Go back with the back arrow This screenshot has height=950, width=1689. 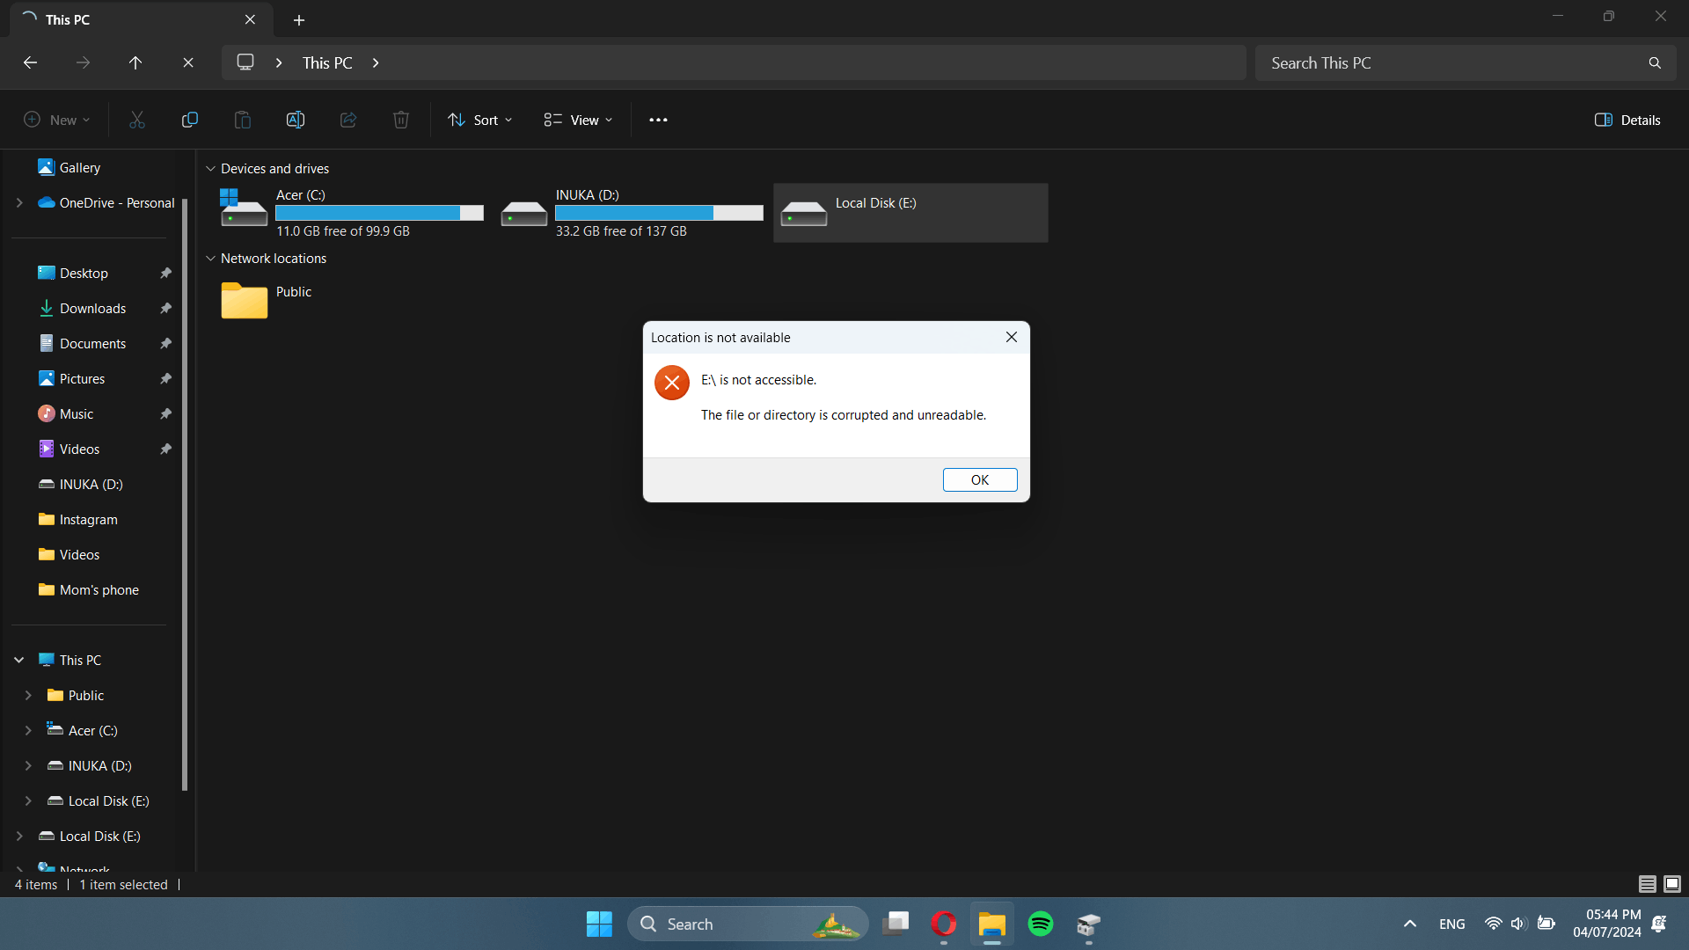30,62
